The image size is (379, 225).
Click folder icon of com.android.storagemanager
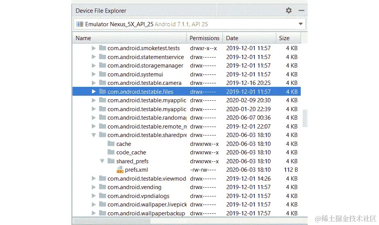point(103,65)
